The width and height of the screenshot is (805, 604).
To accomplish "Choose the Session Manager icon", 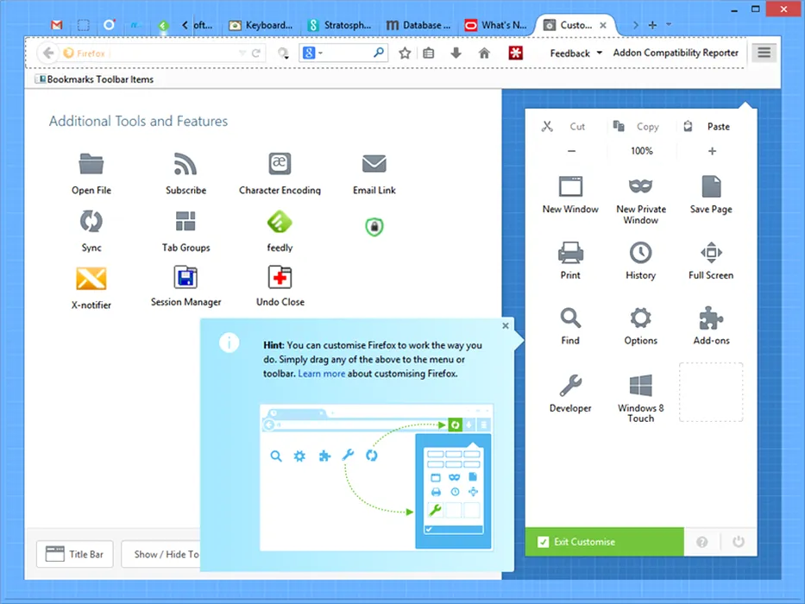I will click(186, 277).
